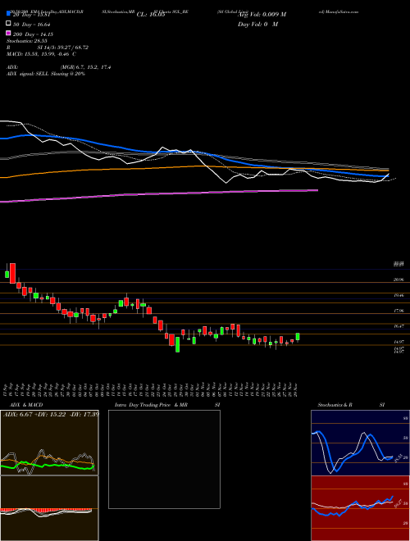Click the 16.47 price axis label
The width and height of the screenshot is (410, 541).
tap(399, 325)
